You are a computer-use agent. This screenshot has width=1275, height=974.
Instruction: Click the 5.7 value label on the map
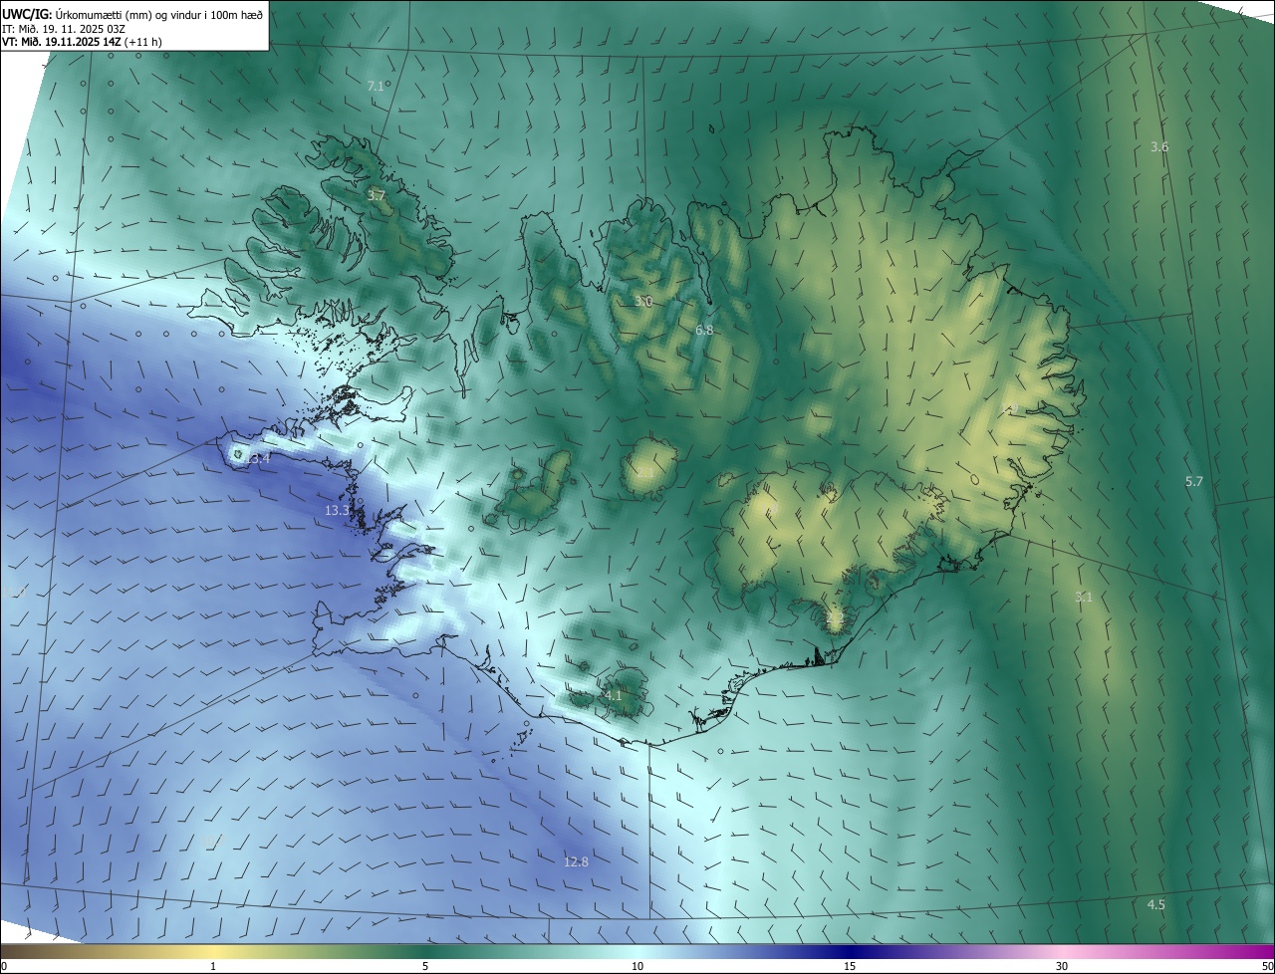[1194, 482]
